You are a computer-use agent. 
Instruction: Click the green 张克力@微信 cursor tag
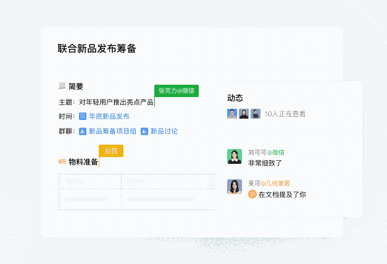tap(177, 91)
